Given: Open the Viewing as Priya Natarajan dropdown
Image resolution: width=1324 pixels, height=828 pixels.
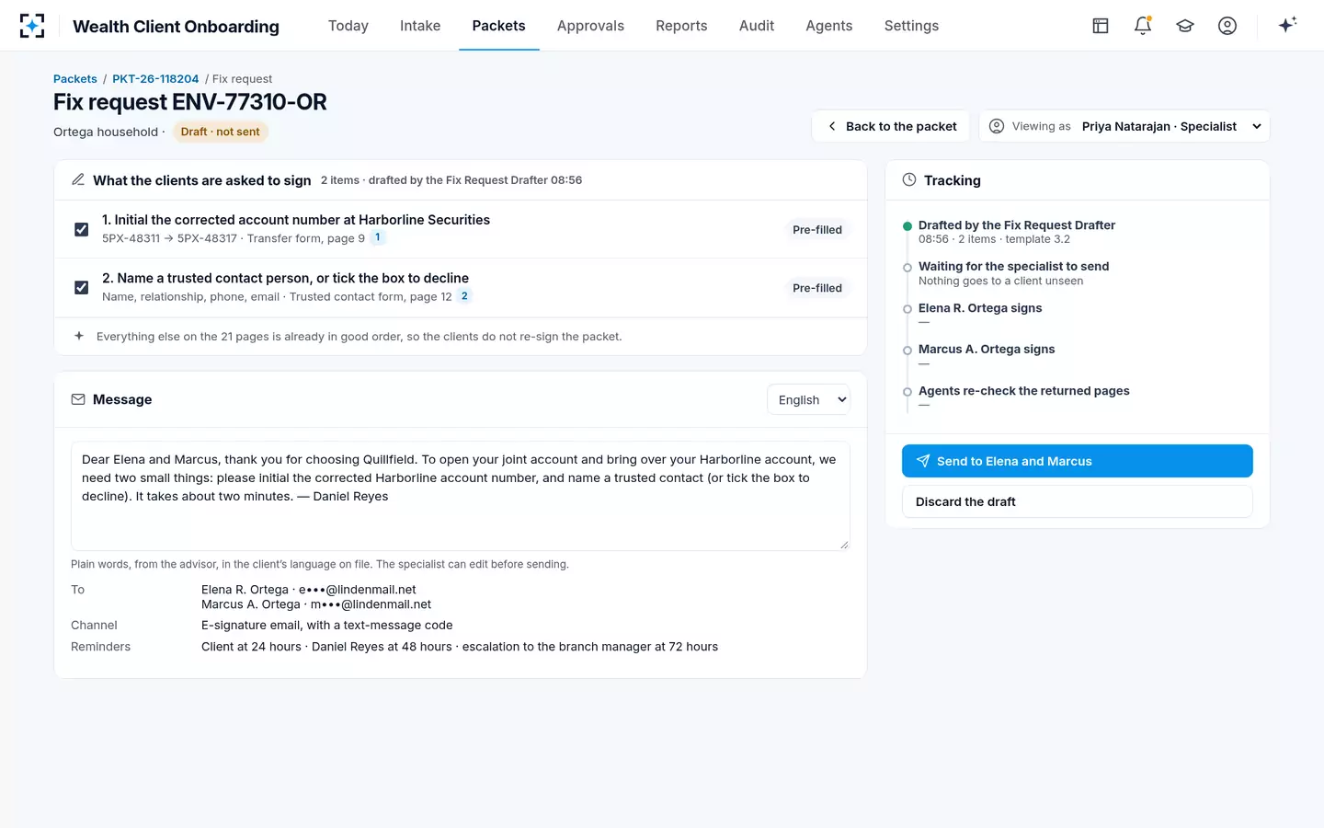Looking at the screenshot, I should [x=1124, y=126].
